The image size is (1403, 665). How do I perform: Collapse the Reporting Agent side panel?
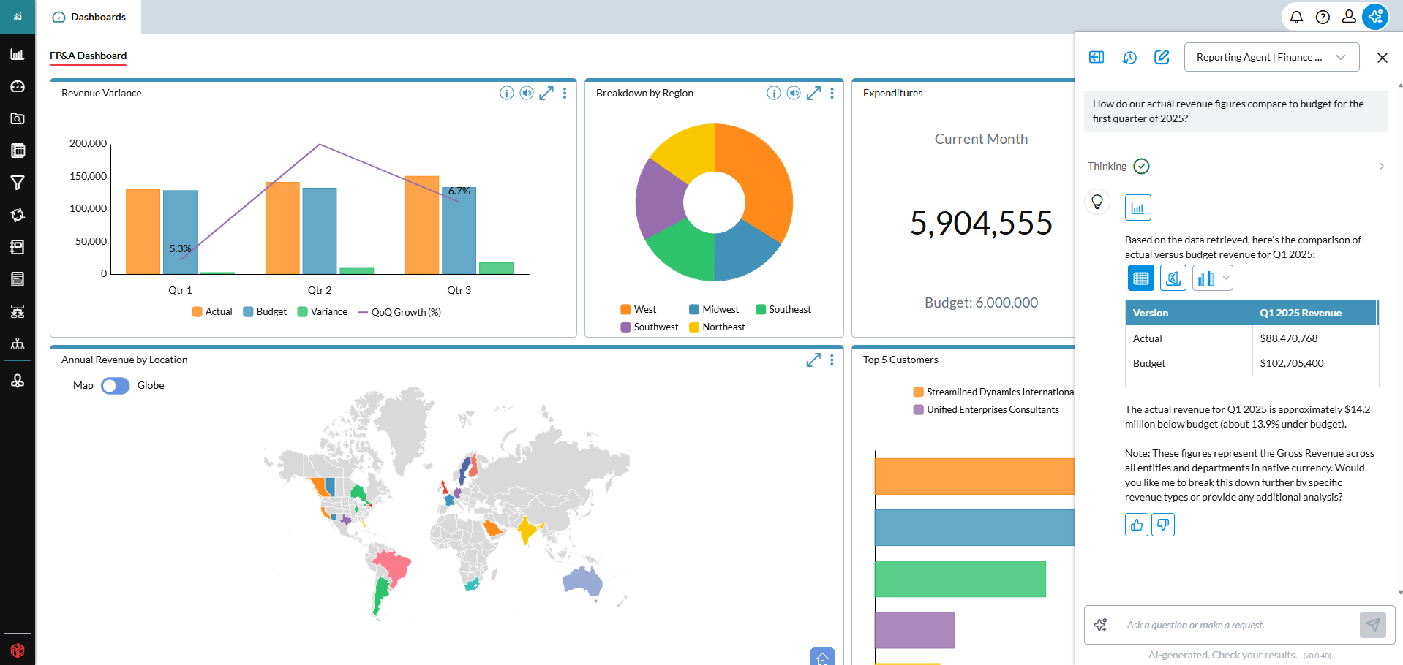(1096, 57)
